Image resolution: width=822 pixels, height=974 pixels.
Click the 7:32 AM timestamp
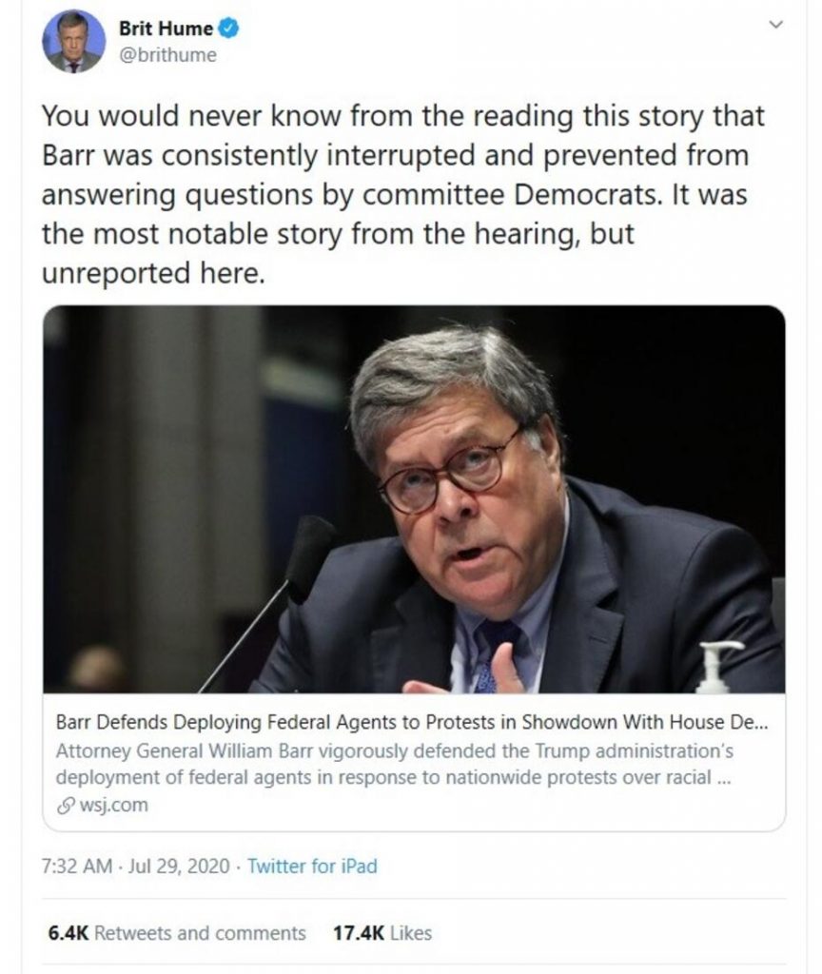[78, 866]
